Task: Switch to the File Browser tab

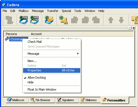Action: (42, 100)
